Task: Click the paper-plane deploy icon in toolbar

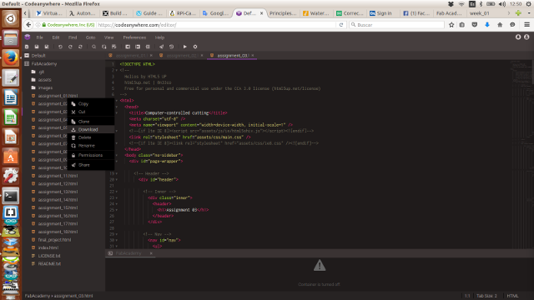Action: tap(161, 47)
